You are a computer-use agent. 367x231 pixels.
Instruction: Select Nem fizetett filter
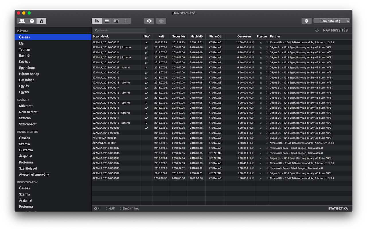point(53,112)
